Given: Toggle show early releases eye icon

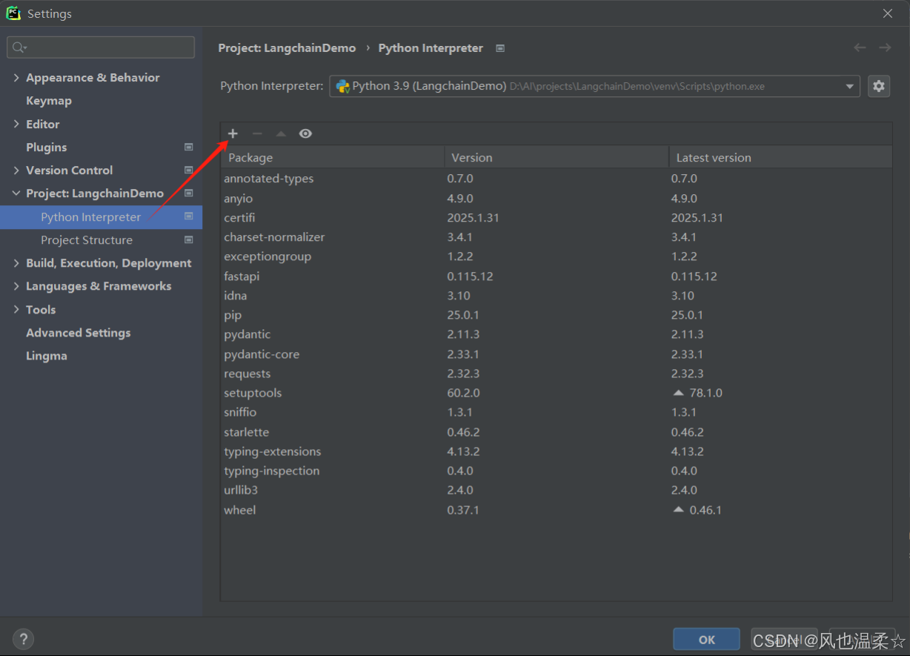Looking at the screenshot, I should [x=305, y=133].
